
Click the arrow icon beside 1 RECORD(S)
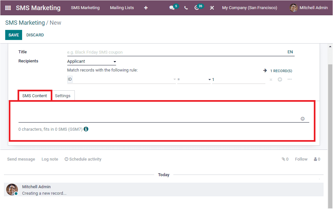tap(265, 71)
